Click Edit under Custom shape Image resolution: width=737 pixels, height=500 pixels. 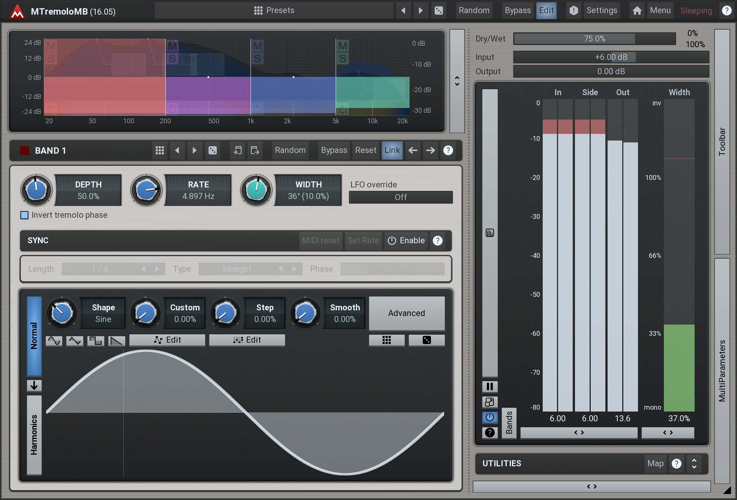[167, 340]
